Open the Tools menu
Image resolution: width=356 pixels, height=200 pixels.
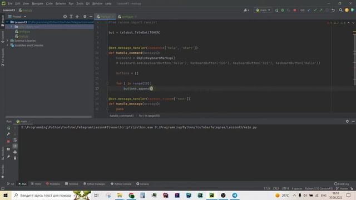80,3
